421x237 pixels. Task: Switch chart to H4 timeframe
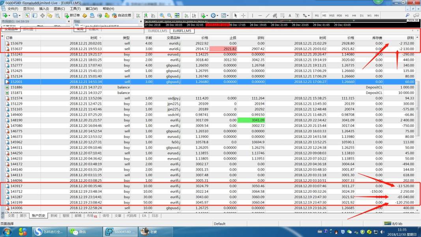(354, 15)
